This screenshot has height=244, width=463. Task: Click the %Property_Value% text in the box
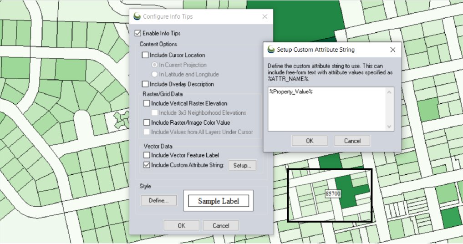point(291,91)
